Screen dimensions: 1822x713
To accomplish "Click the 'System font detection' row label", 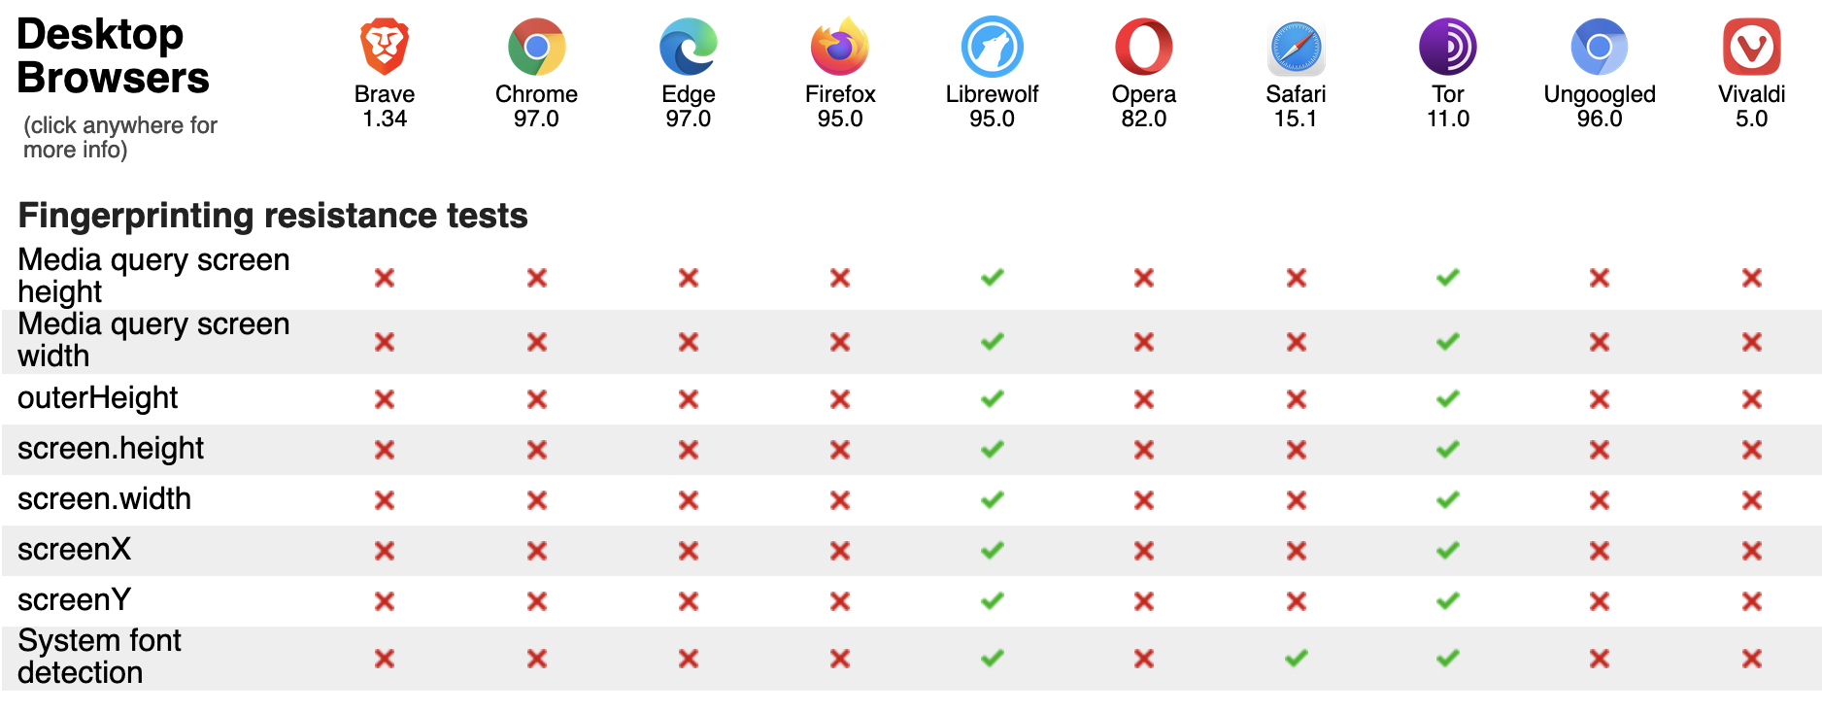I will 99,657.
